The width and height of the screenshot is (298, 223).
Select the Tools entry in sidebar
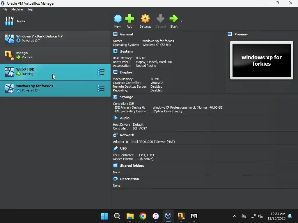[x=55, y=21]
